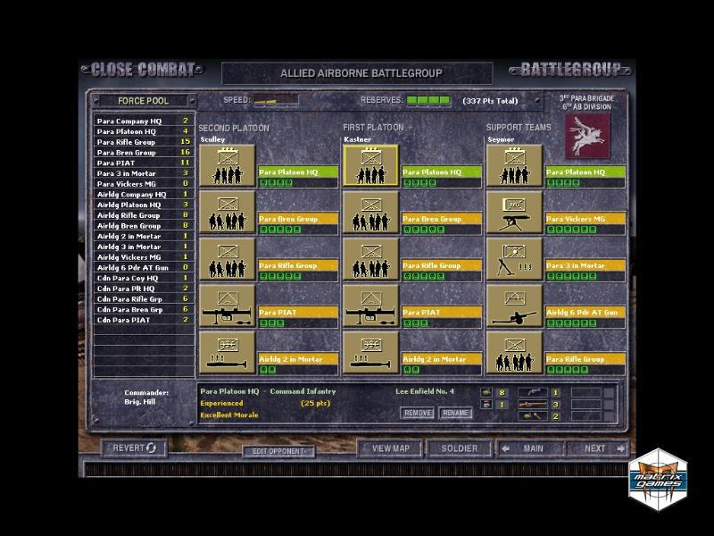Open the View Map screen
Screen dimensions: 714x536
pyautogui.click(x=390, y=448)
